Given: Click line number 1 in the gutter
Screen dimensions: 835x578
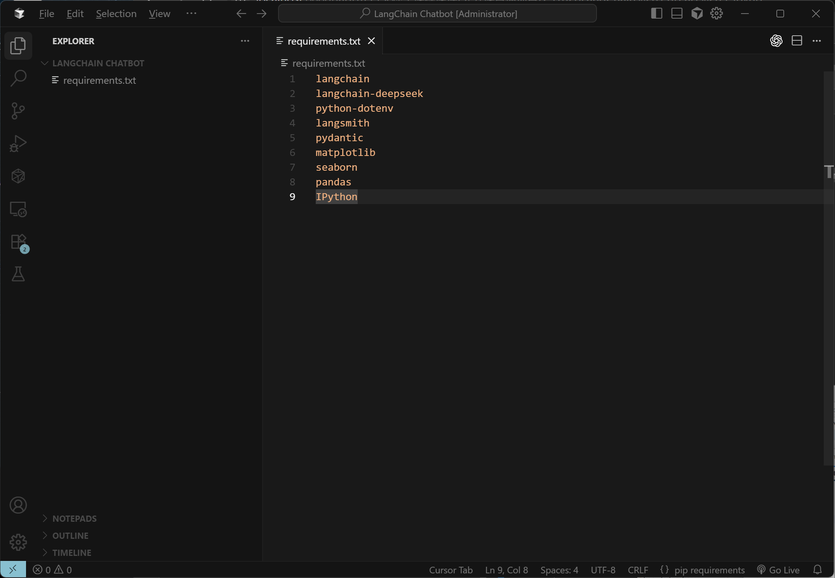Looking at the screenshot, I should tap(292, 79).
